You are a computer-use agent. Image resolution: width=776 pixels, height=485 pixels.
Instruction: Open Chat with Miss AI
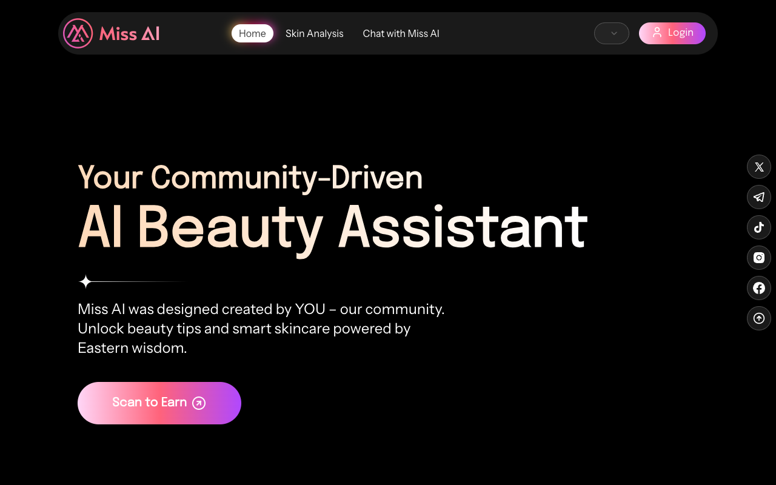[x=401, y=33]
